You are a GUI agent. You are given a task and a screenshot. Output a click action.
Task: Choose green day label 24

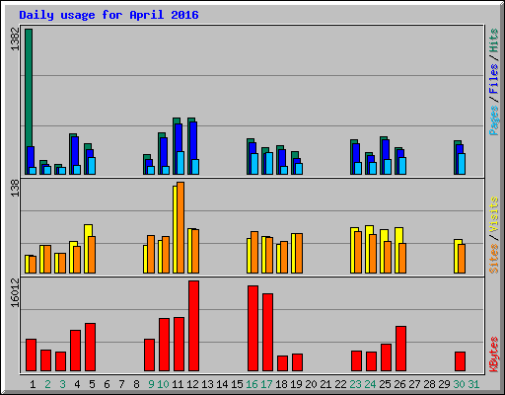click(x=370, y=384)
